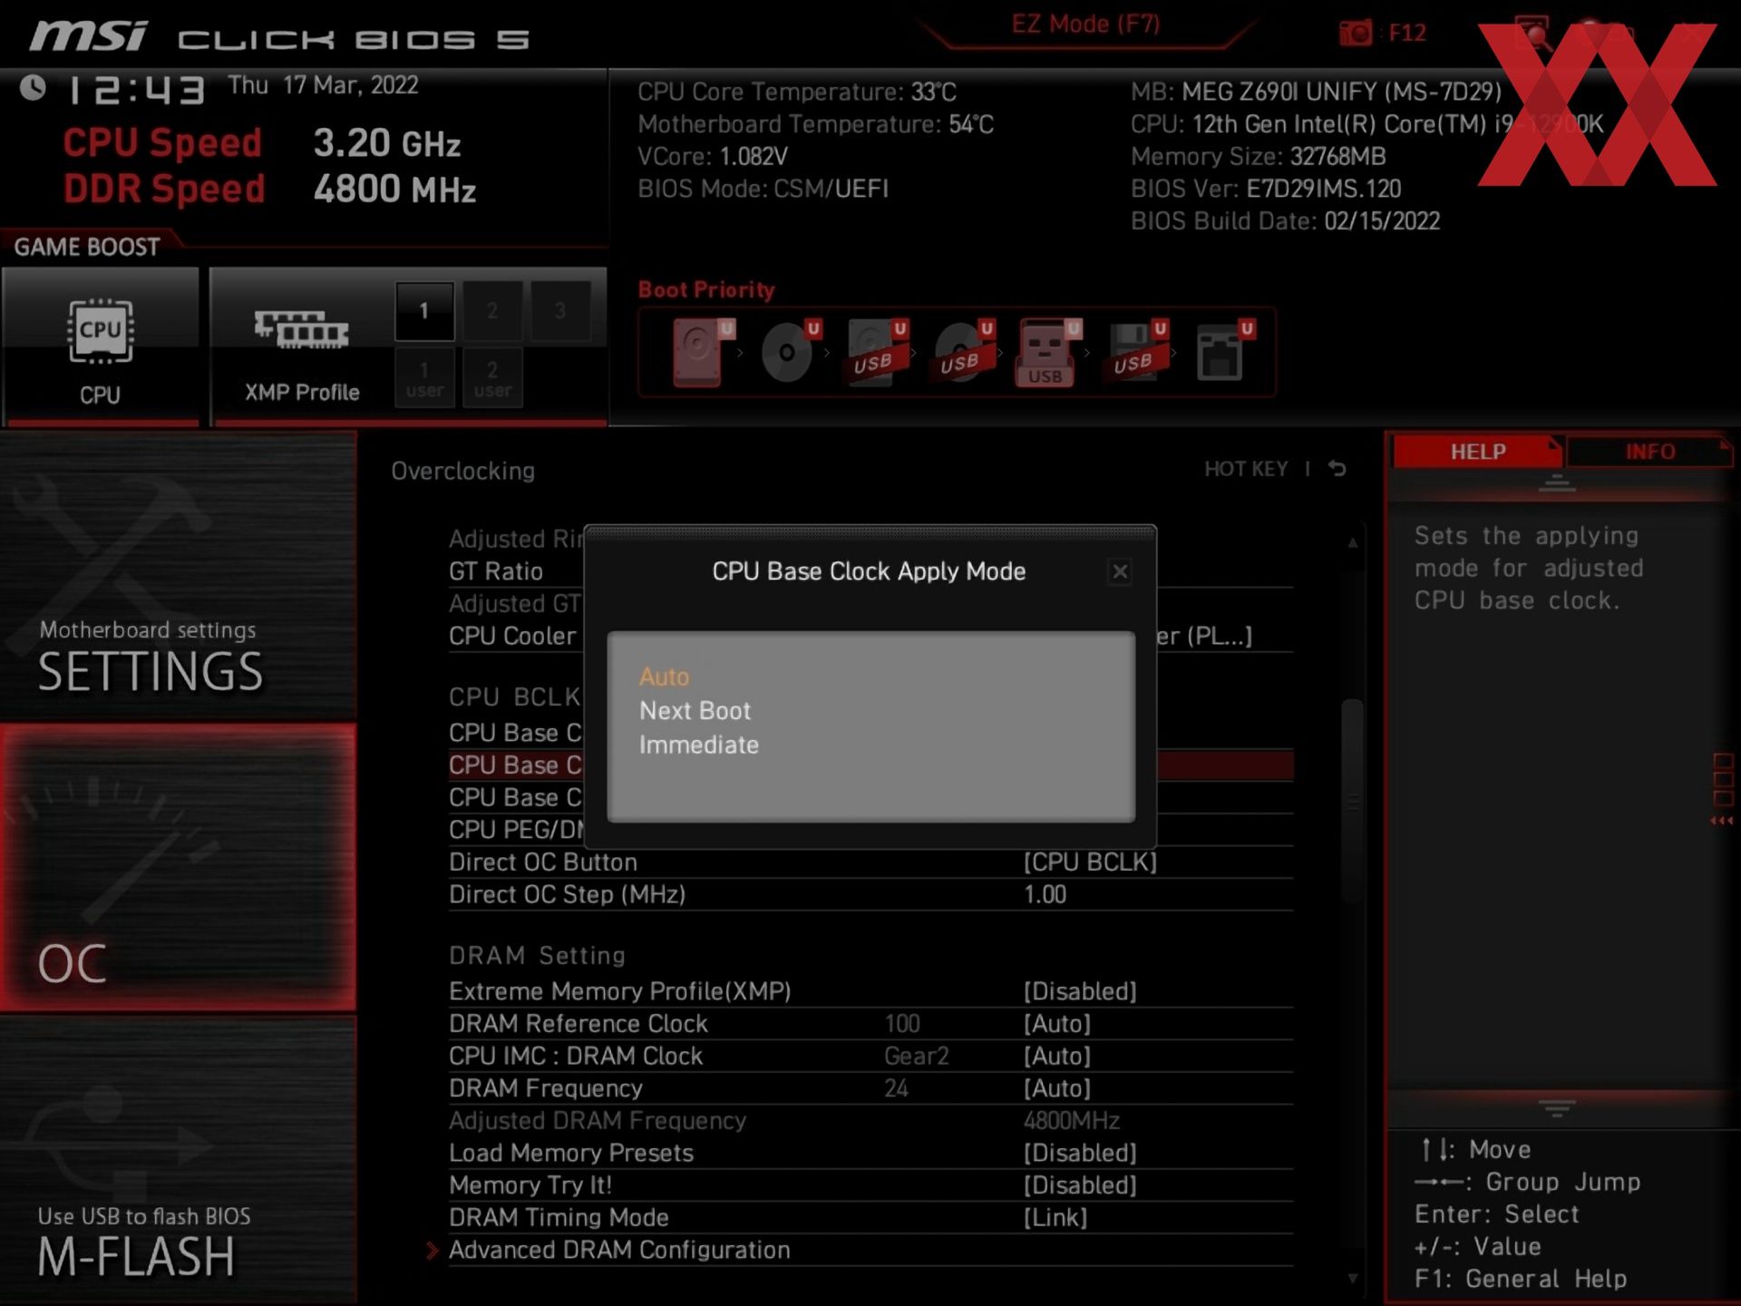Image resolution: width=1741 pixels, height=1306 pixels.
Task: Open Motherboard SETTINGS section
Action: click(178, 577)
